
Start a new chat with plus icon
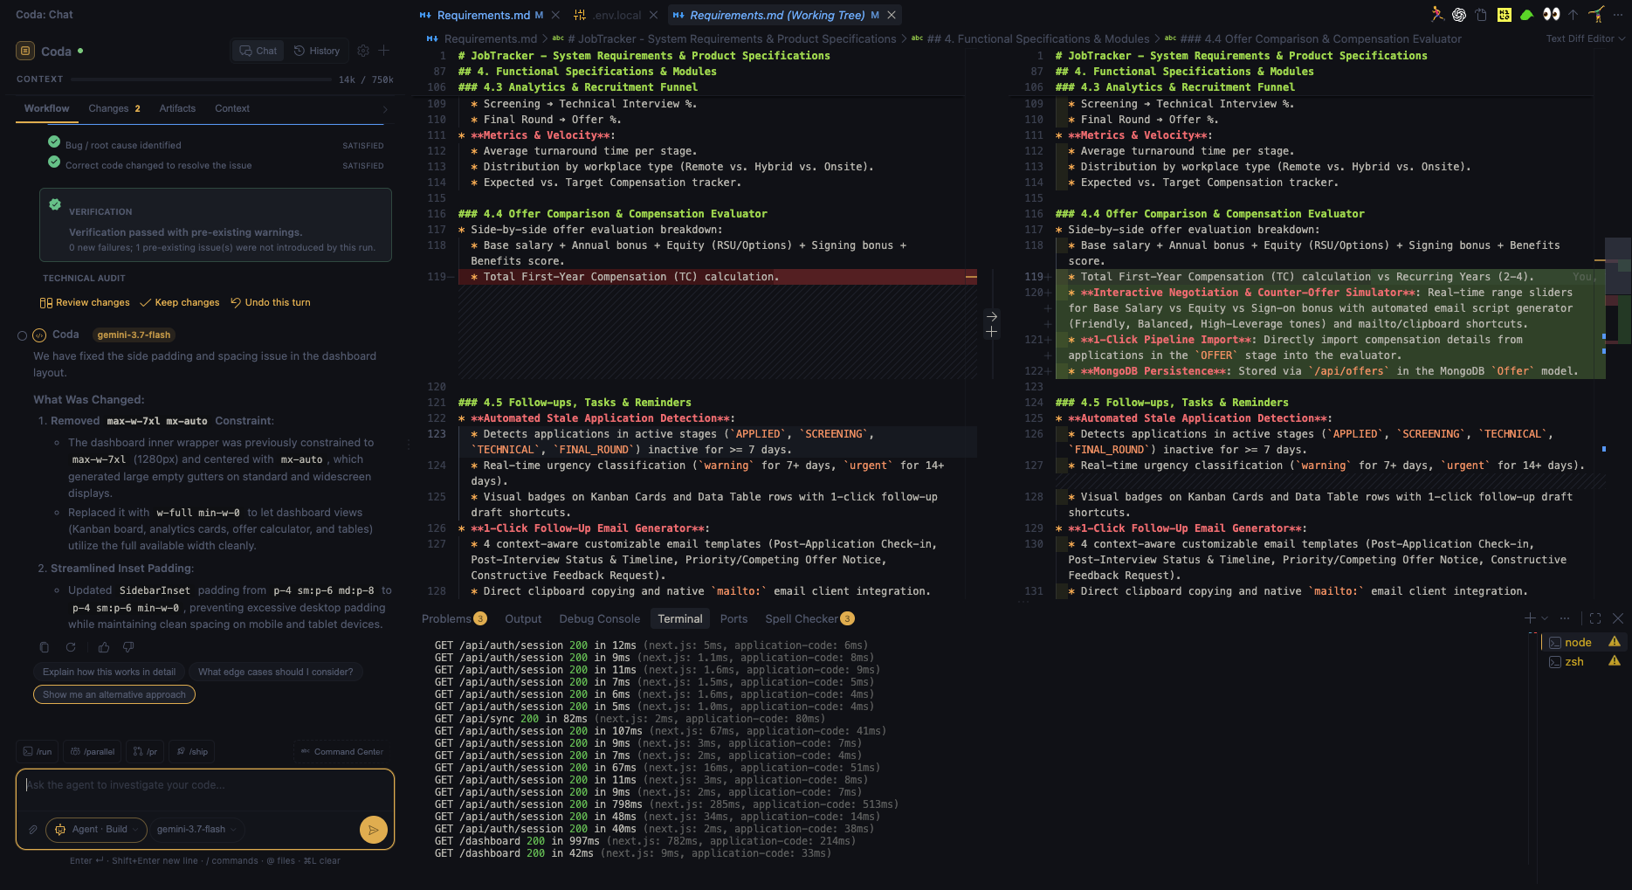(383, 51)
